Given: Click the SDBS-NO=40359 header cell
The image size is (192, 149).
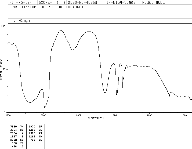Looking at the screenshot, I should (86, 2).
